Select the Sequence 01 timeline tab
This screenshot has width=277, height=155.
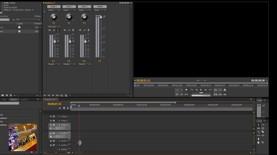point(50,99)
